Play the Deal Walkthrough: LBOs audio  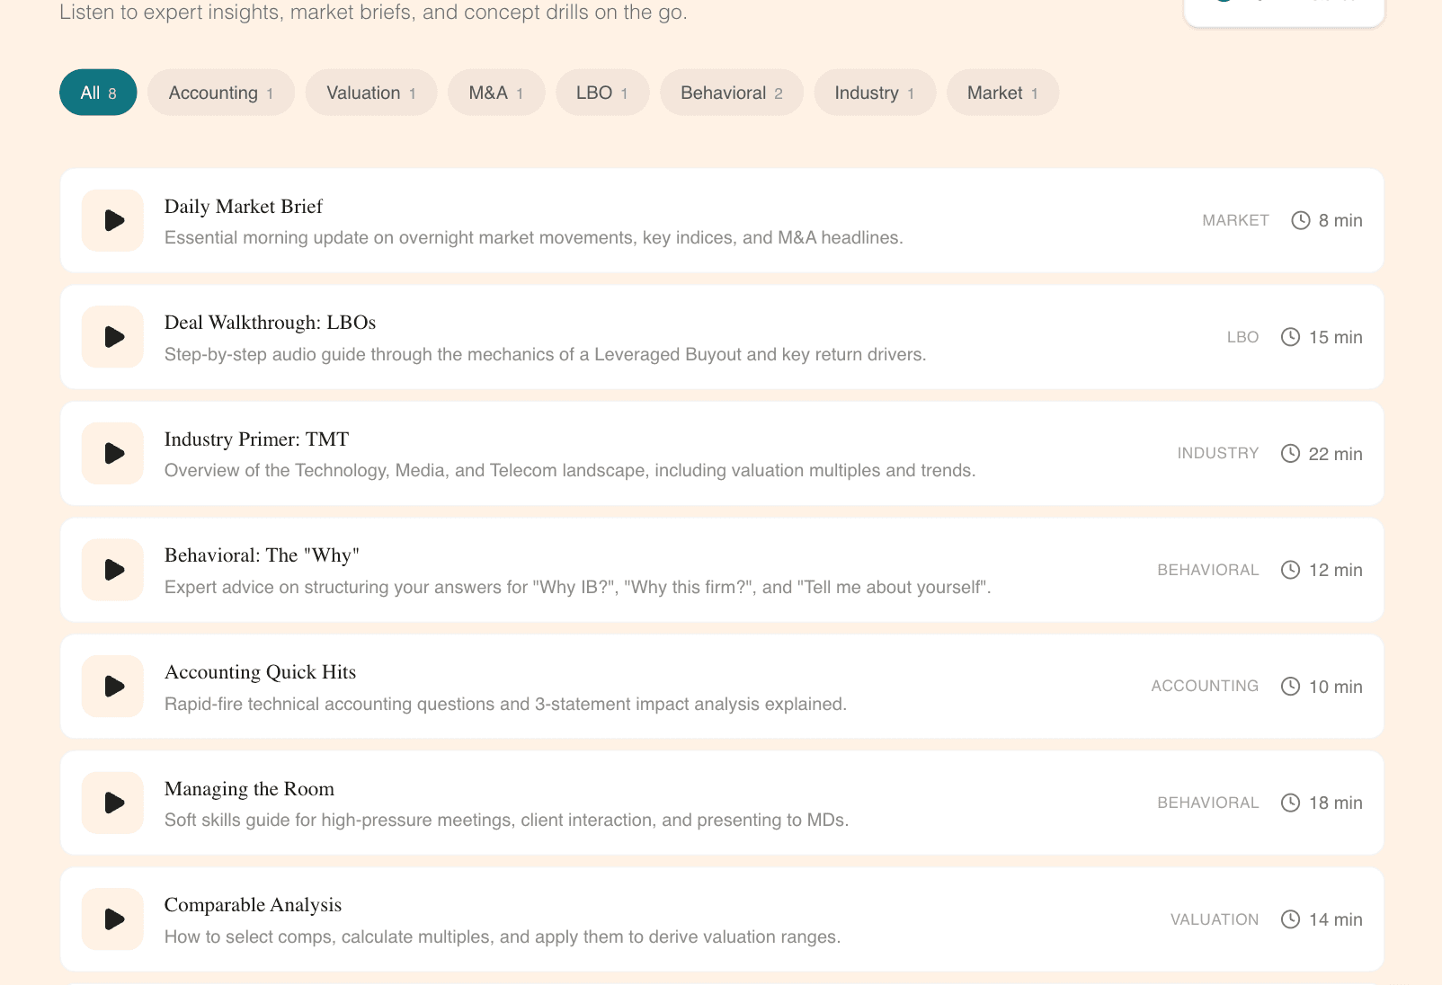click(x=112, y=337)
